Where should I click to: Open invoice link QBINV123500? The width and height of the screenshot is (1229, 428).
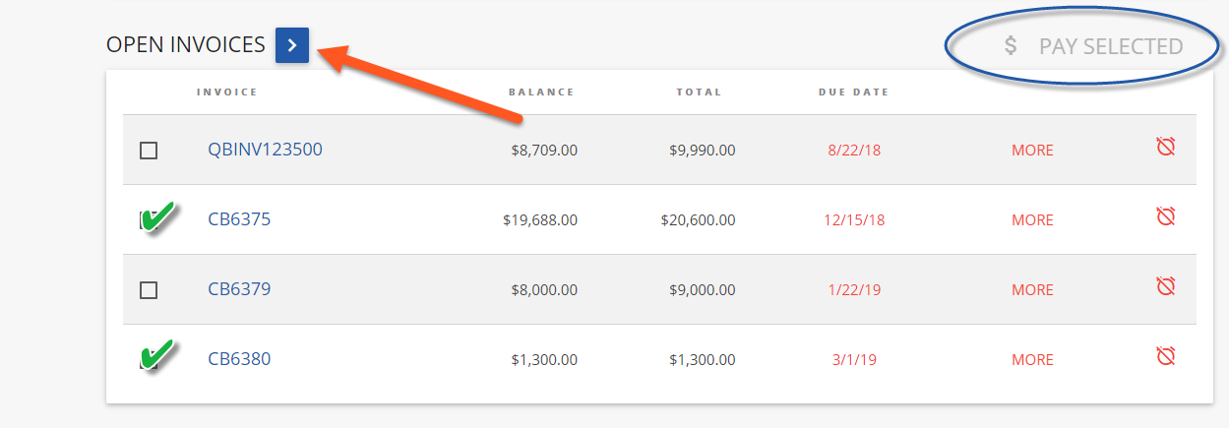[265, 150]
